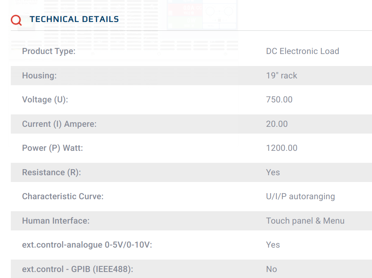372x278 pixels.
Task: Click the Touch panel & Menu value
Action: pyautogui.click(x=305, y=221)
